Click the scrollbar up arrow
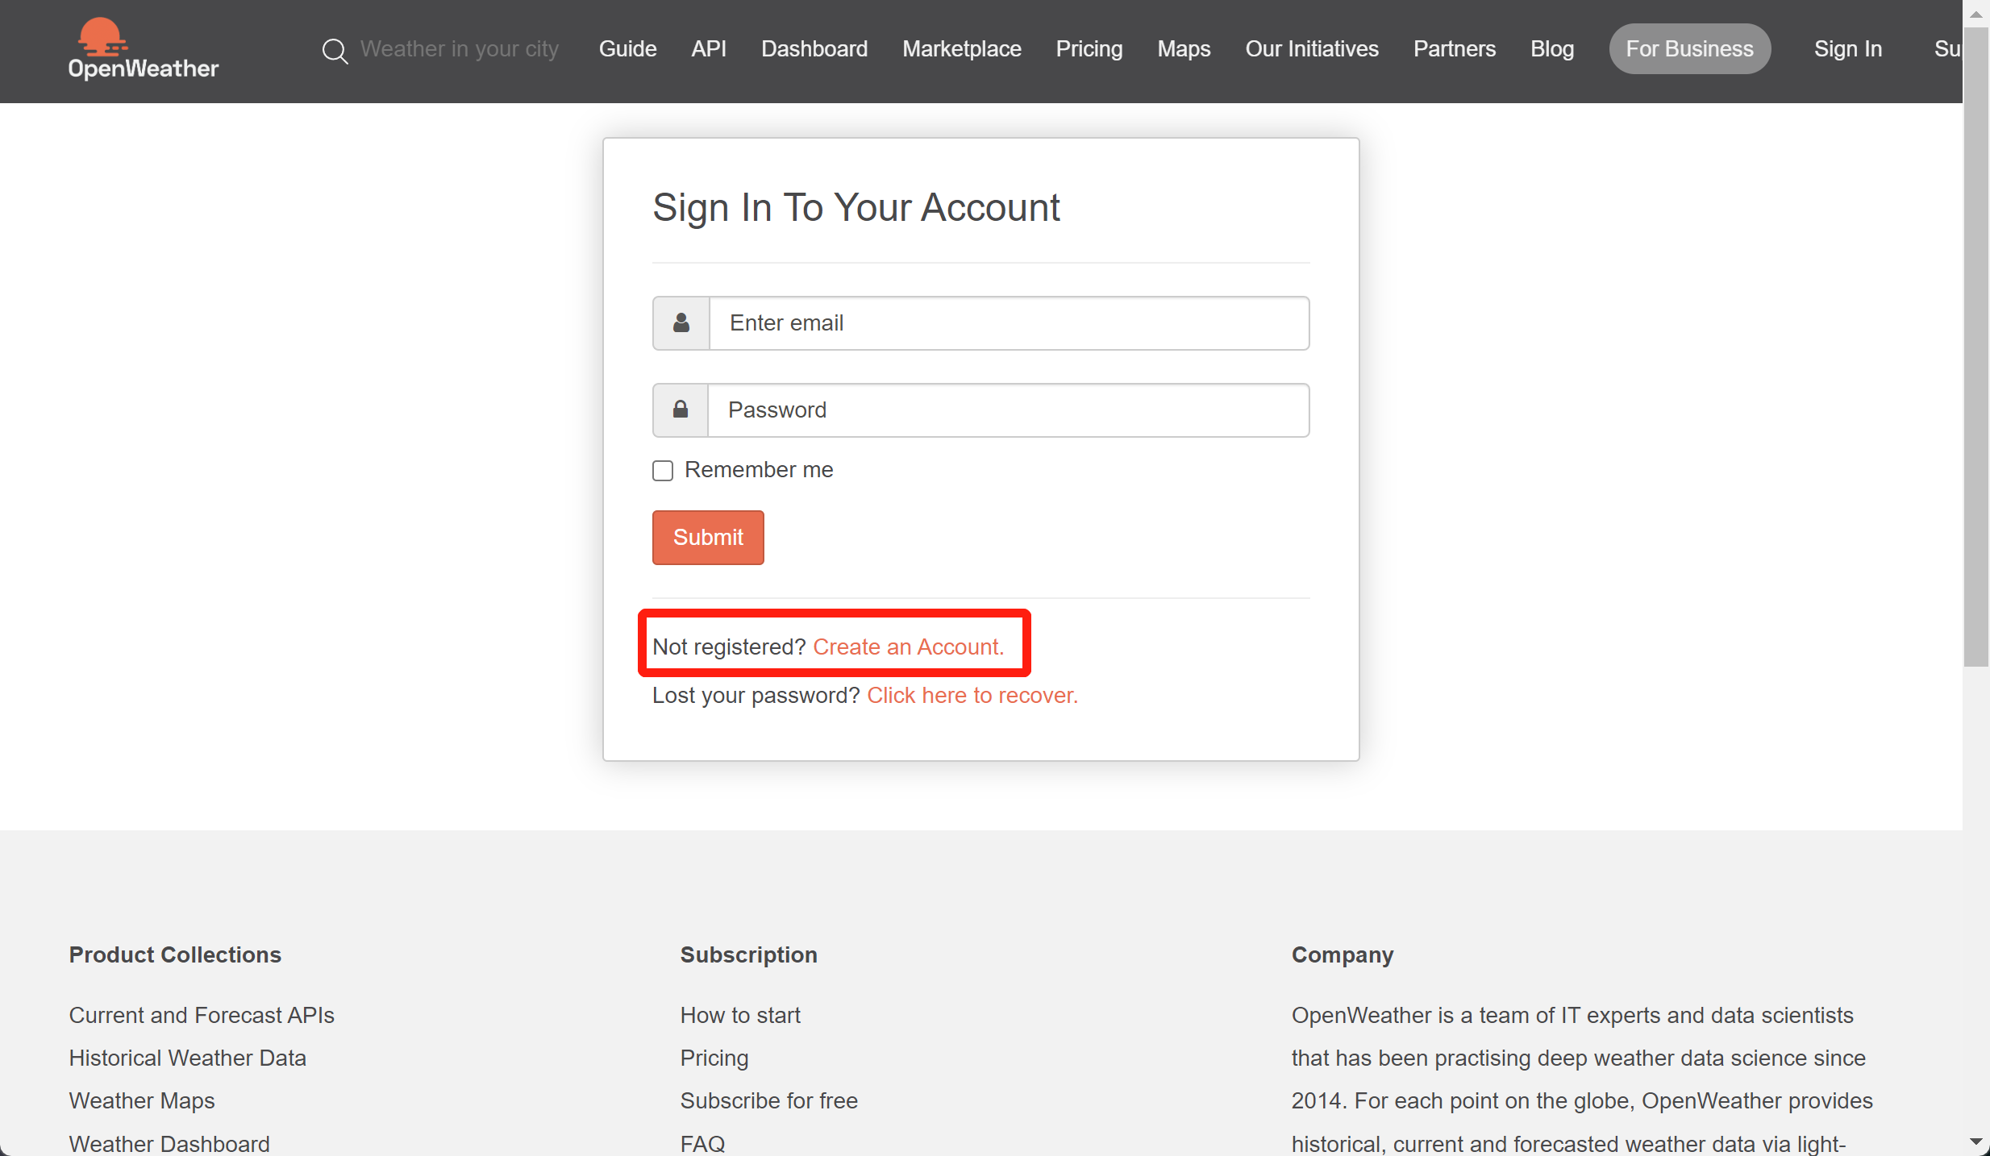Viewport: 1990px width, 1156px height. (x=1975, y=14)
